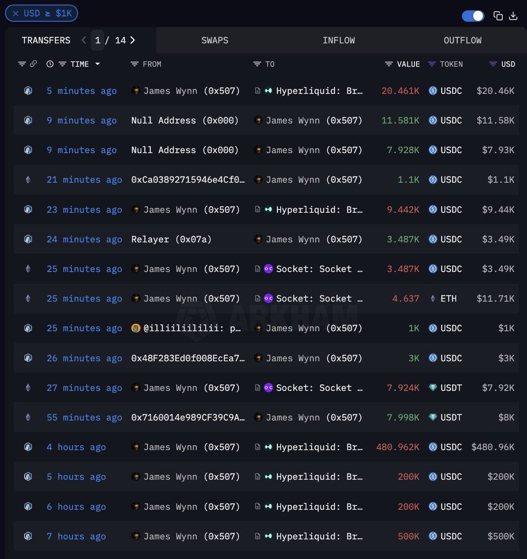Screen dimensions: 527x559
Task: Open the 55 minutes ago transaction
Action: (x=84, y=417)
